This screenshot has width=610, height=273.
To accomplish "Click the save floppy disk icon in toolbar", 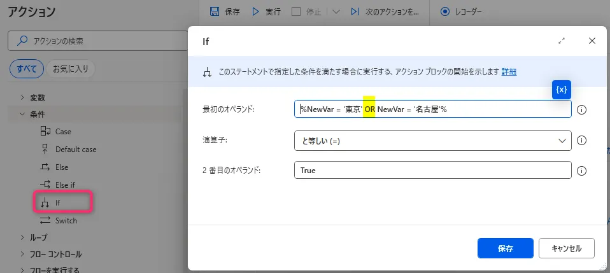I will tap(215, 11).
